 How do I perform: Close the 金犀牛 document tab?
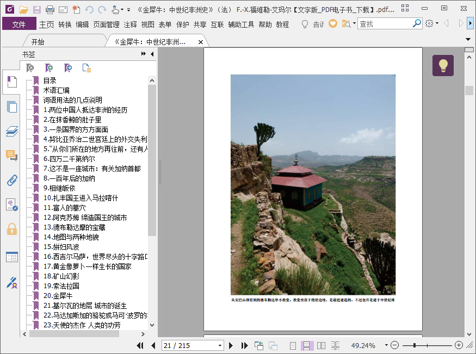(201, 42)
